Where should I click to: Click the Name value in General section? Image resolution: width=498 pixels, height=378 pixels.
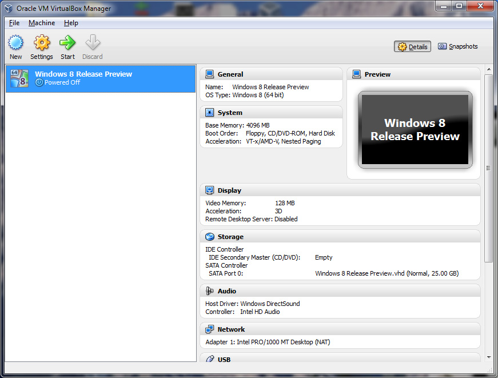pyautogui.click(x=270, y=87)
